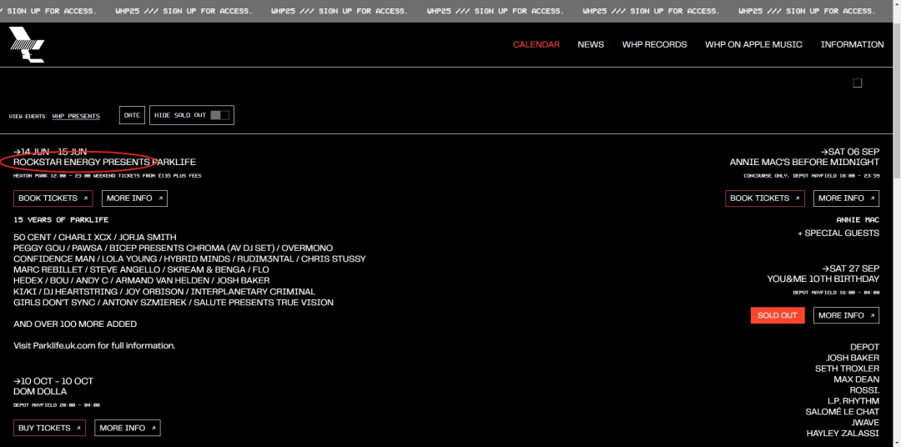Click 'ROSSI.' in the lineup
Screen dimensions: 901x447
tap(865, 390)
